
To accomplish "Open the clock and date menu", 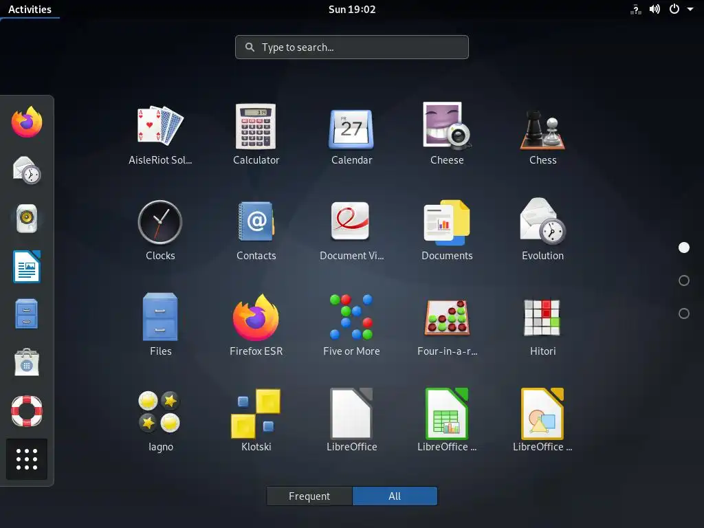I will click(351, 10).
